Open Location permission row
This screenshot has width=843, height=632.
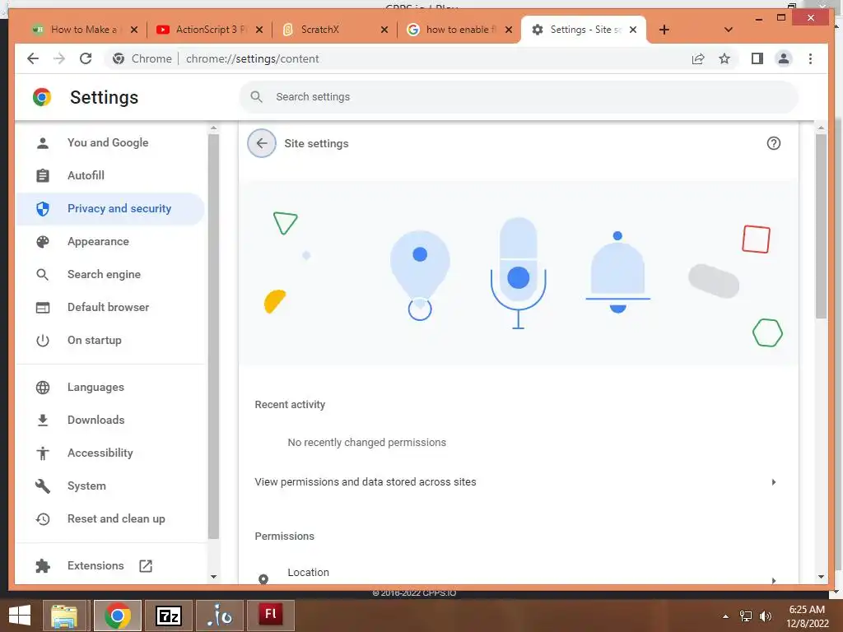click(519, 574)
